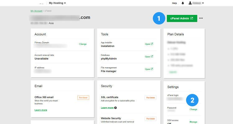Open the user account menu
233x124 pixels.
[196, 3]
